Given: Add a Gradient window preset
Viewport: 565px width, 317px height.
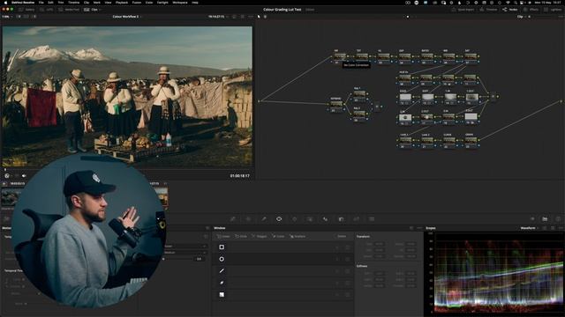Looking at the screenshot, I should 298,237.
